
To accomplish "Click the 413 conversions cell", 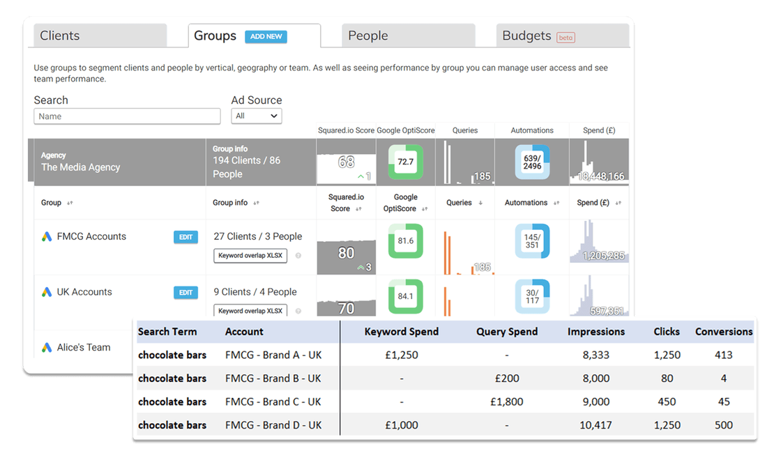I will click(x=724, y=355).
